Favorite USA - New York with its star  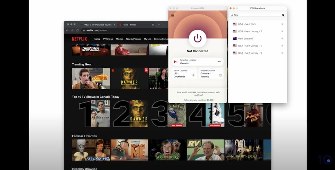tap(282, 24)
